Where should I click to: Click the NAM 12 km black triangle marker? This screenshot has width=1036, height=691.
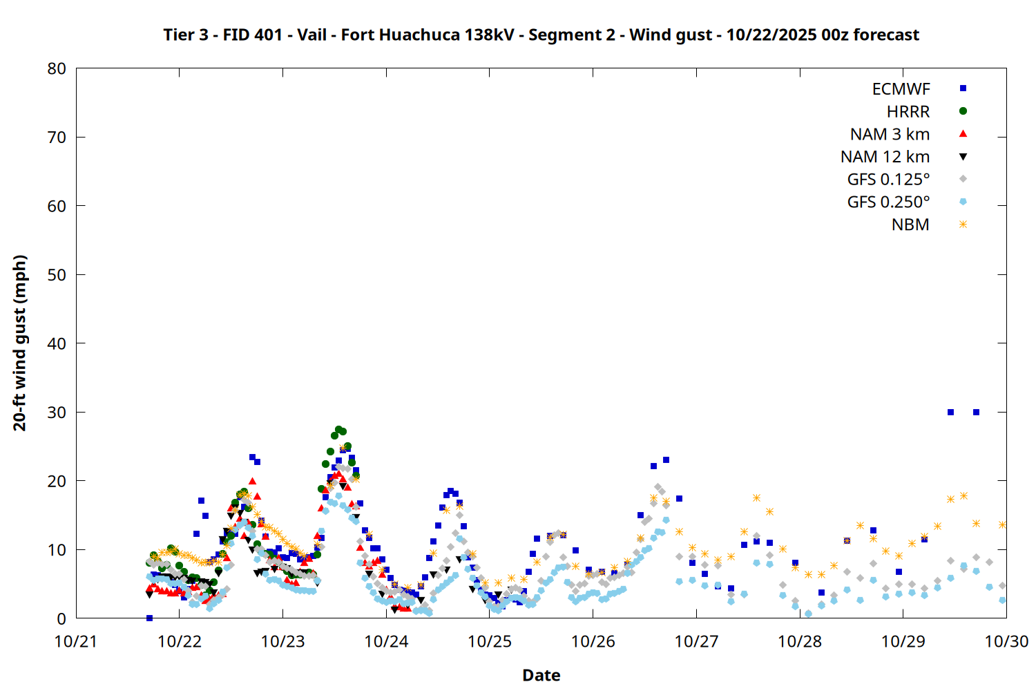click(x=963, y=157)
